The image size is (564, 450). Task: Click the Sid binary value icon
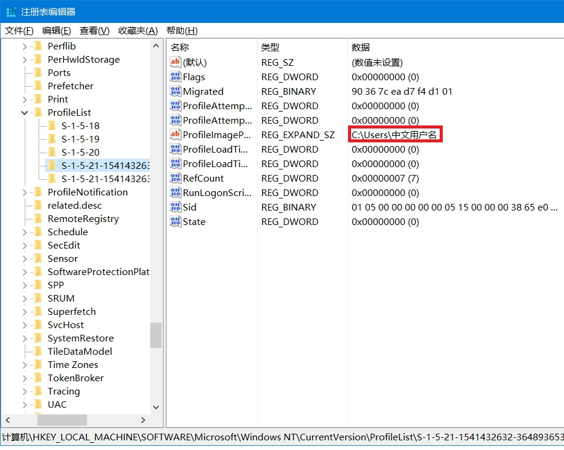coord(175,207)
